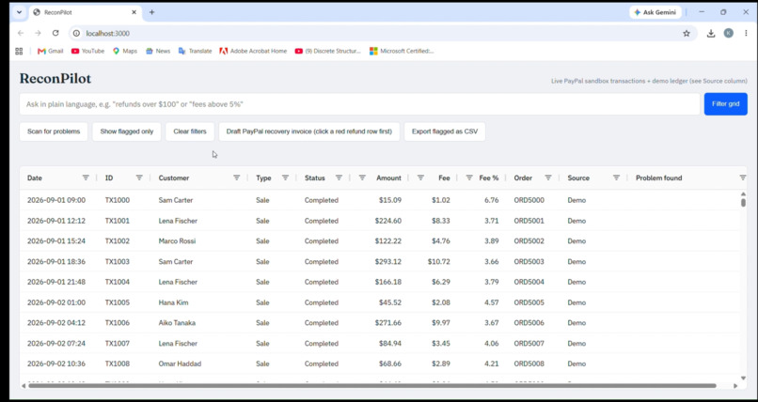Select the Marco Rossi customer cell
The width and height of the screenshot is (758, 402).
177,240
